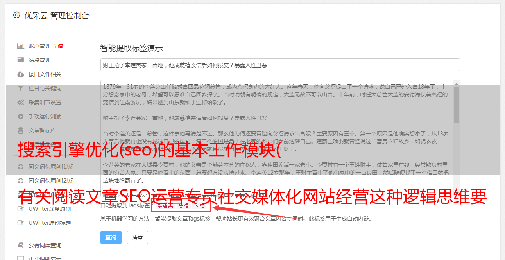Open the UWriter深度原创 edit icon
This screenshot has width=505, height=260.
[x=21, y=209]
